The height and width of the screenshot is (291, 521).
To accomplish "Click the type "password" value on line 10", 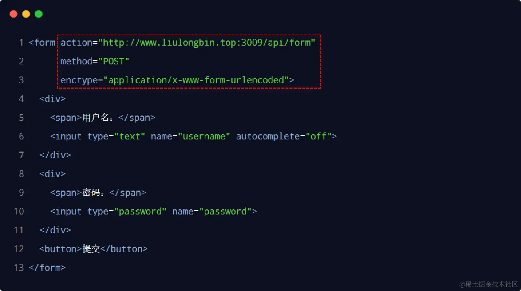I will point(140,212).
